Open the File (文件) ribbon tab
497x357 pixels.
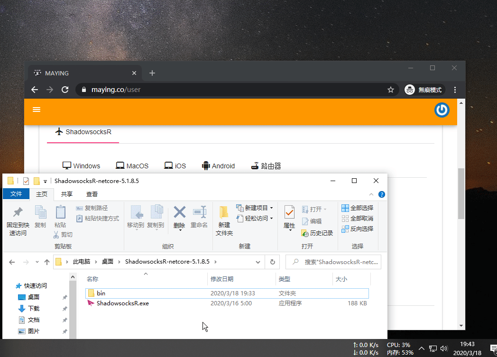click(16, 194)
